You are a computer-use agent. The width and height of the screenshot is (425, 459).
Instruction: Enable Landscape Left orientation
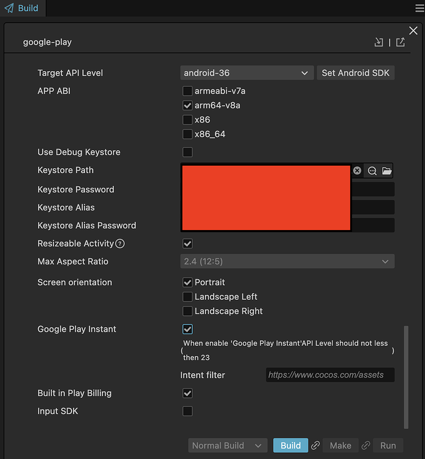coord(187,297)
